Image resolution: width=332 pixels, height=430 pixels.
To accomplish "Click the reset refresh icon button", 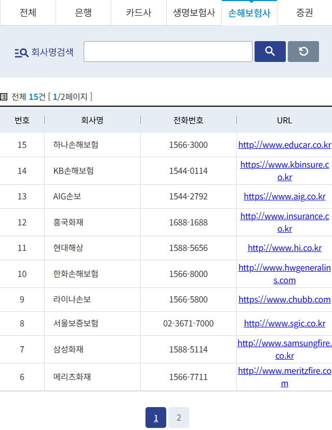I will (x=303, y=52).
